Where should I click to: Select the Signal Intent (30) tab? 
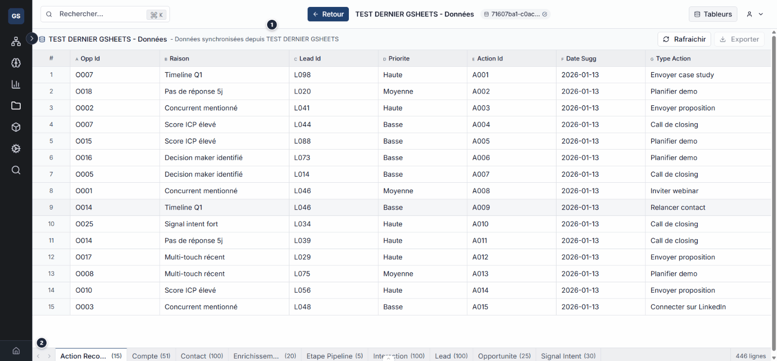point(568,356)
